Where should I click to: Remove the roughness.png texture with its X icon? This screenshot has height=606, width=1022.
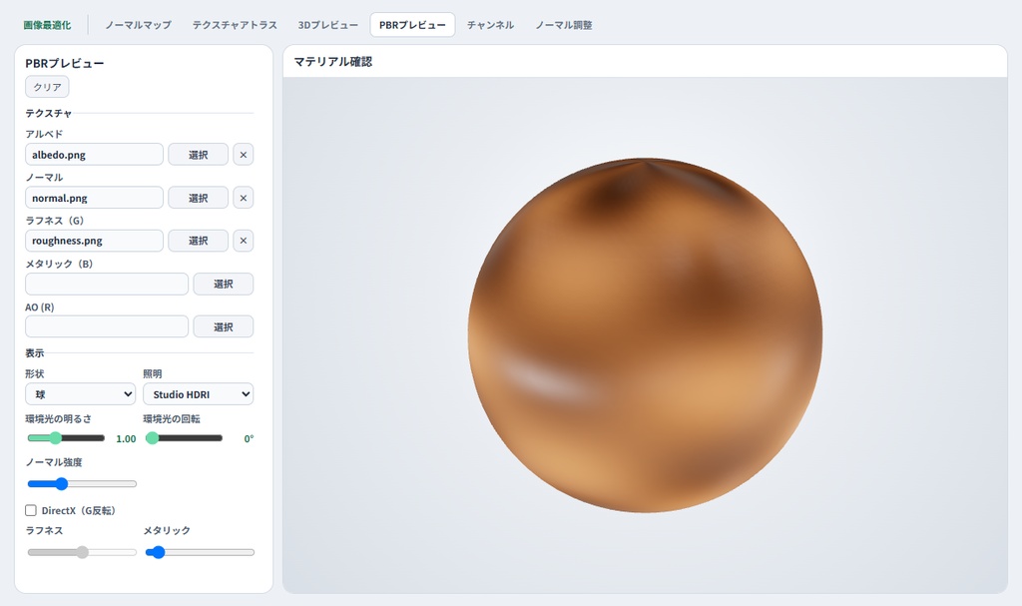(x=244, y=241)
